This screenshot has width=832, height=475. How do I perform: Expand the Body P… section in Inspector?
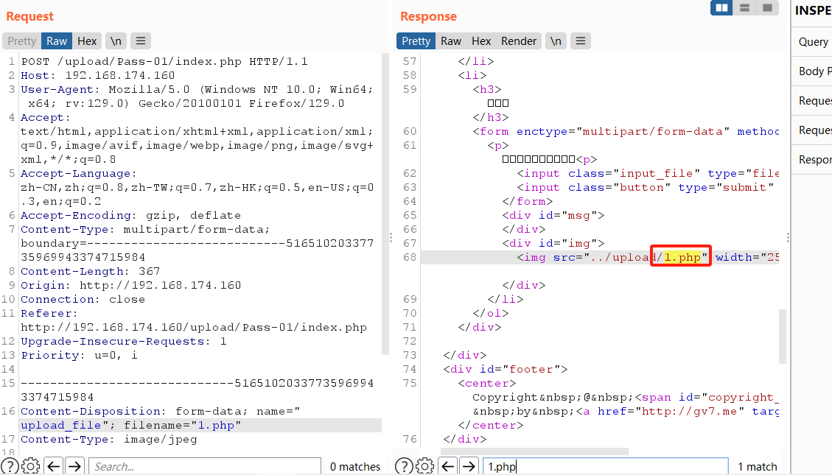tap(813, 71)
